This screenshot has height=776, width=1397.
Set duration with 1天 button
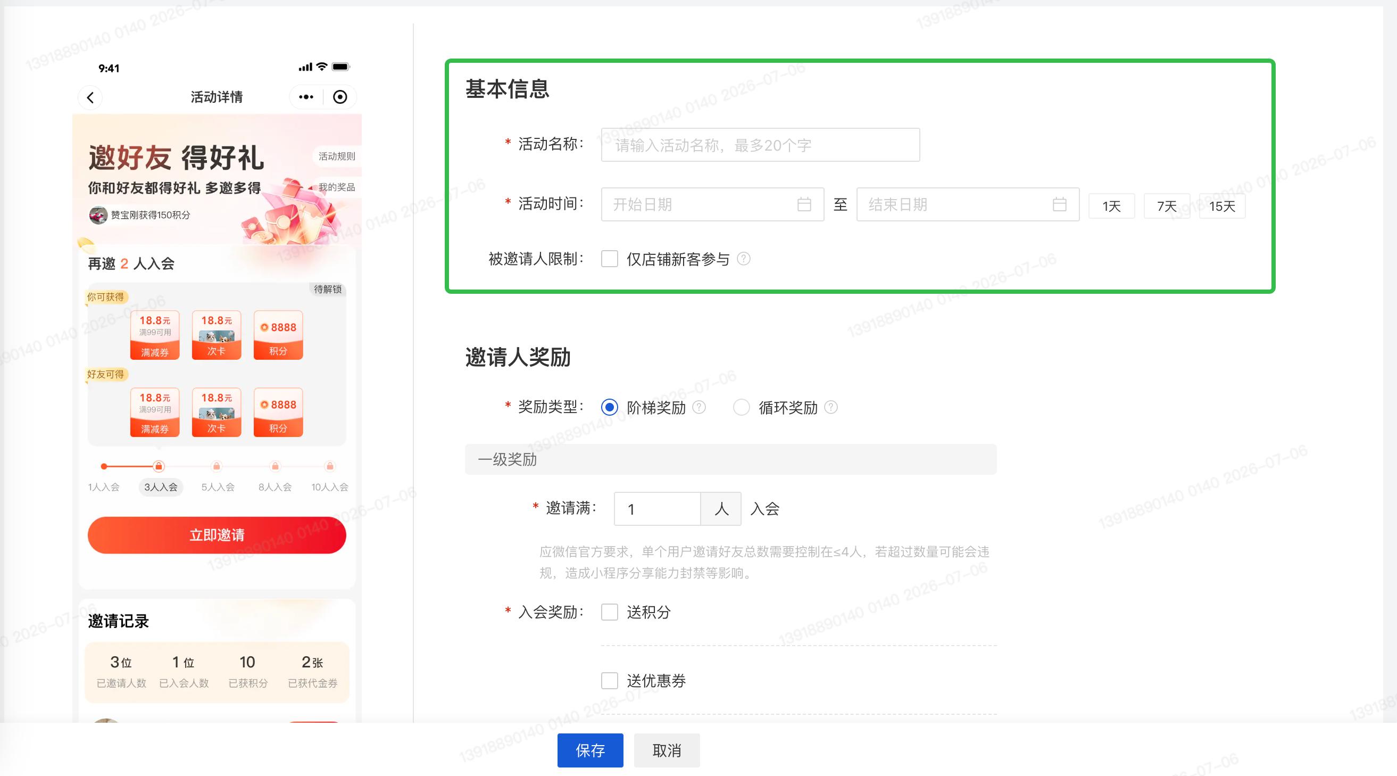[1112, 206]
